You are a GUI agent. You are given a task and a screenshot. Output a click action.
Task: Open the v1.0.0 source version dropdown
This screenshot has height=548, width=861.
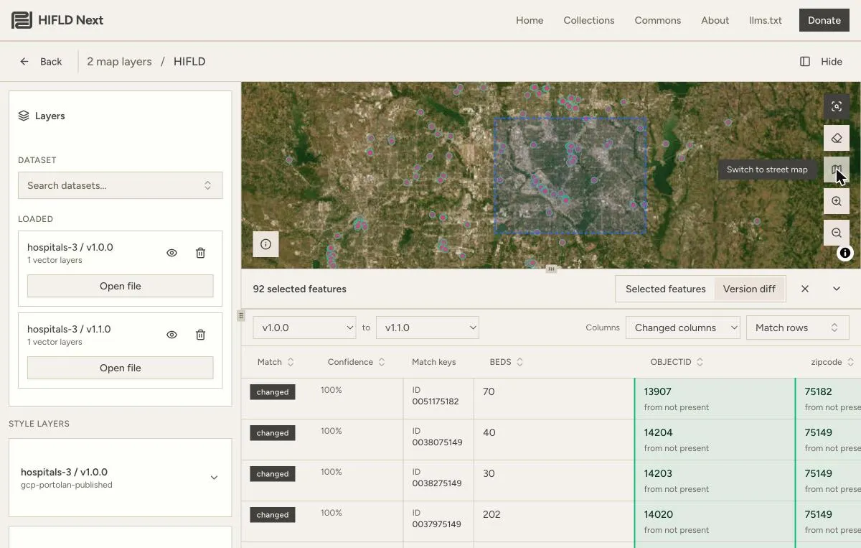click(x=304, y=328)
